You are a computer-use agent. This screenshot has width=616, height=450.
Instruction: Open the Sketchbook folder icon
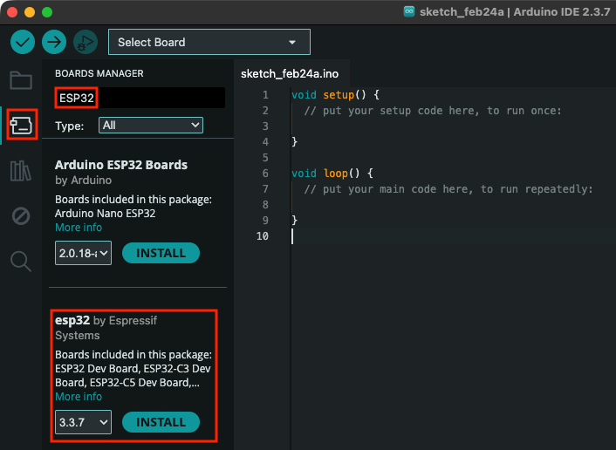21,80
